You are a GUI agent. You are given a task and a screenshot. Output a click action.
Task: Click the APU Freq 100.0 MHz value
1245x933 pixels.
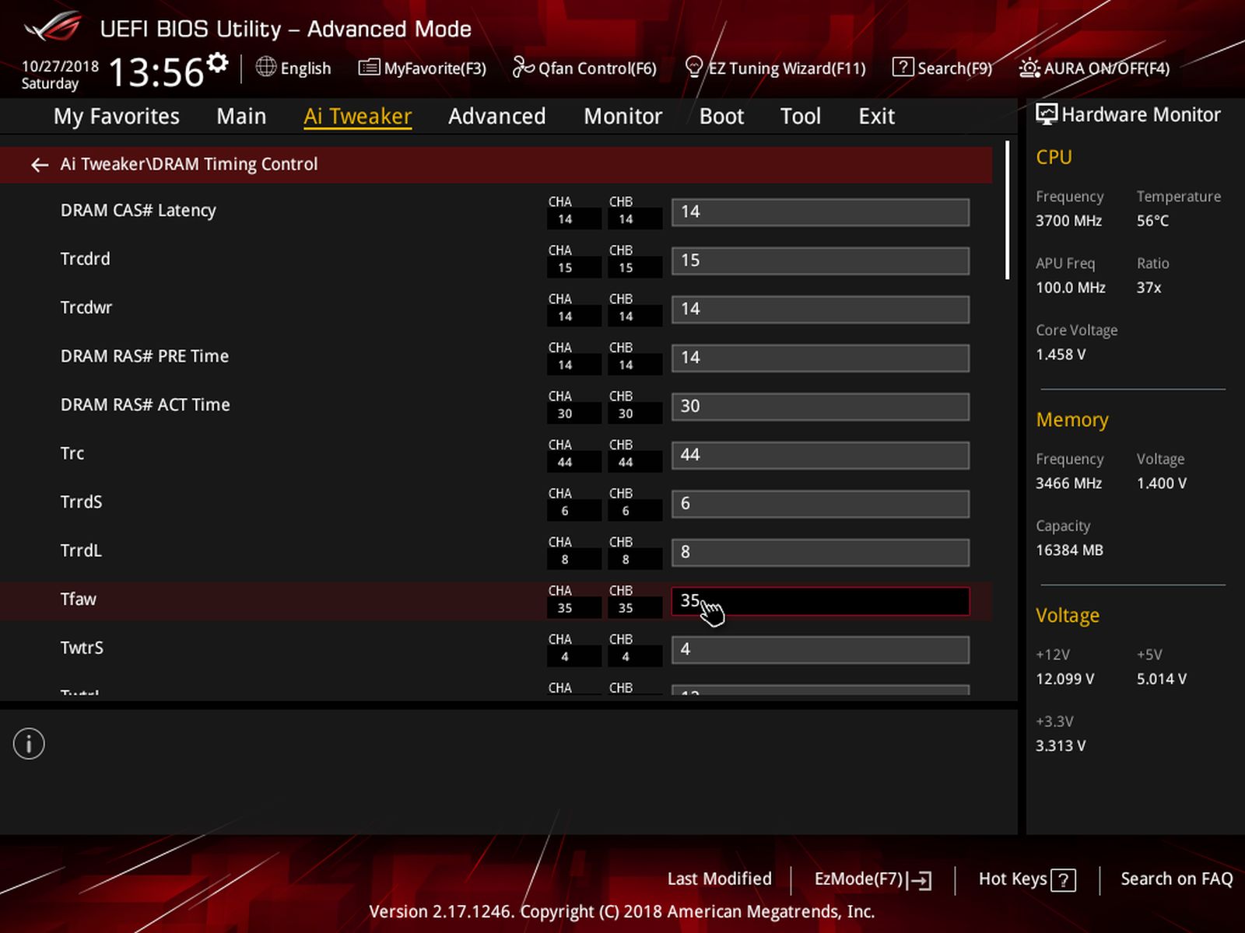(x=1071, y=288)
